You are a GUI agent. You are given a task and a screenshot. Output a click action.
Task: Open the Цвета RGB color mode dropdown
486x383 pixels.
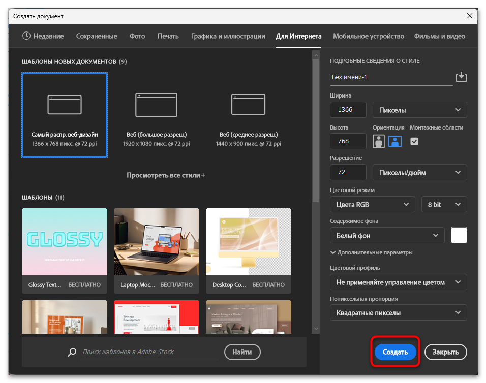click(x=372, y=204)
